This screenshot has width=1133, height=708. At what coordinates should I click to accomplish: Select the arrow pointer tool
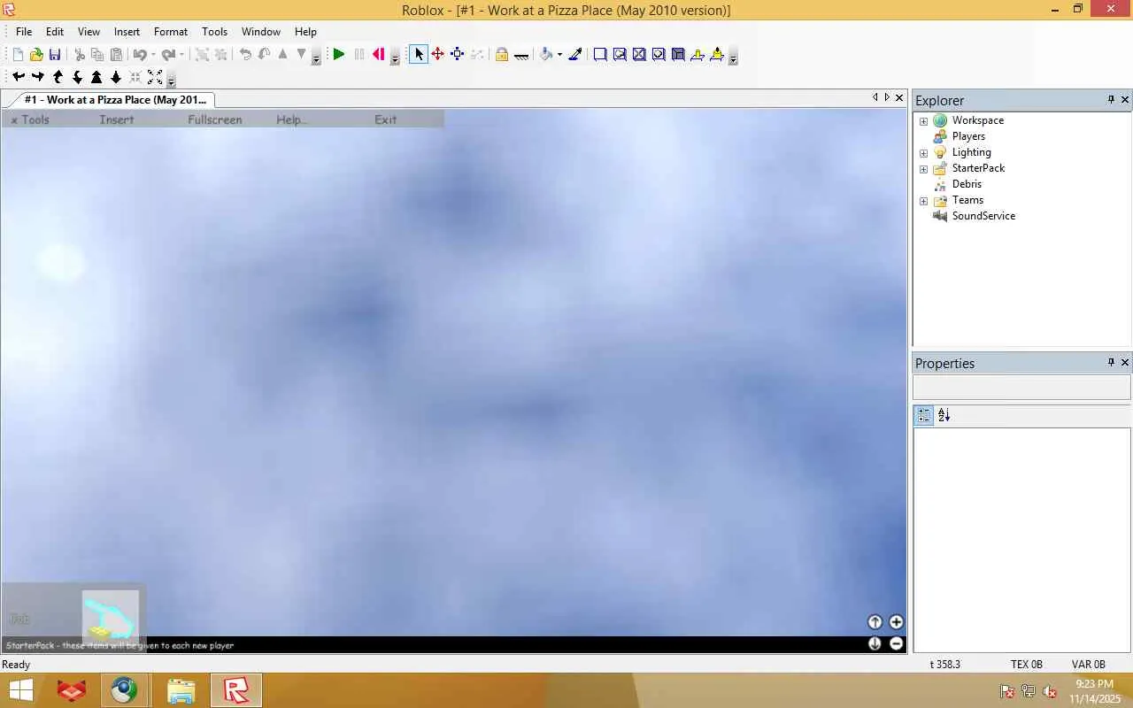[419, 55]
